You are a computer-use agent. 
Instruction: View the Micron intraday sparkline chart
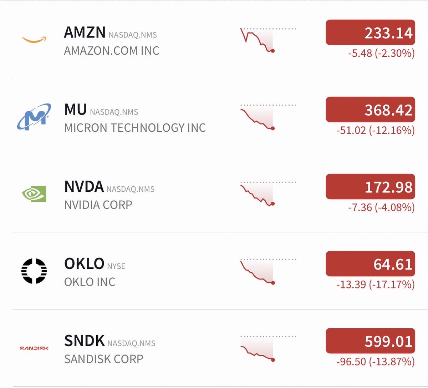267,117
